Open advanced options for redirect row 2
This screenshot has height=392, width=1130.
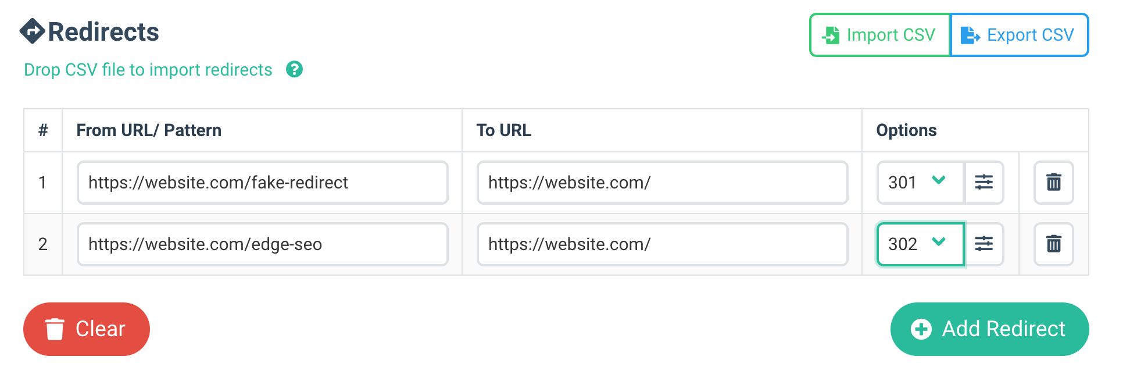[984, 244]
